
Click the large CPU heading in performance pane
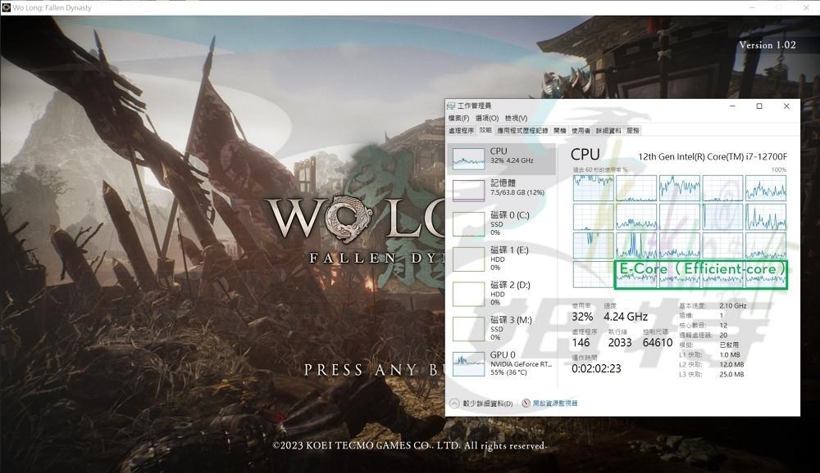tap(585, 155)
